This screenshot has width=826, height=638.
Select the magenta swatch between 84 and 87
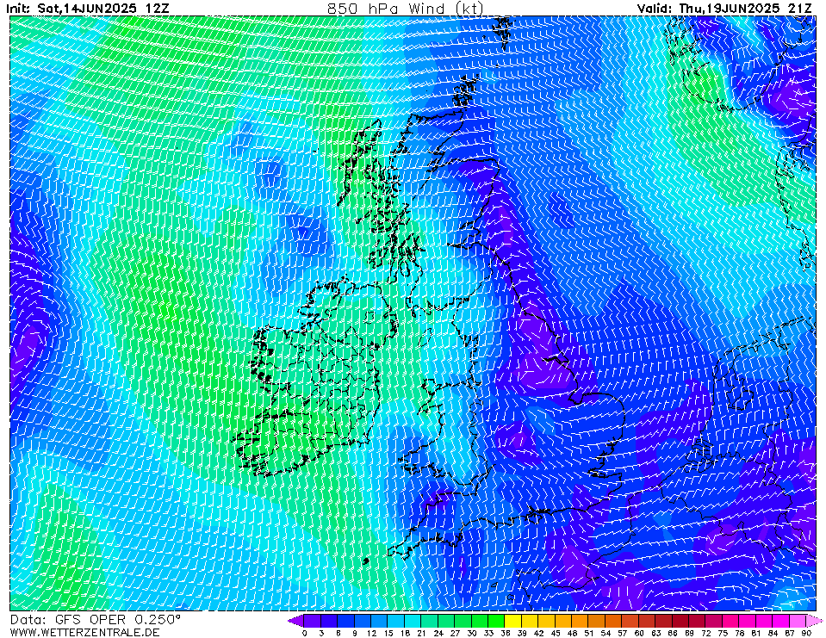[780, 621]
